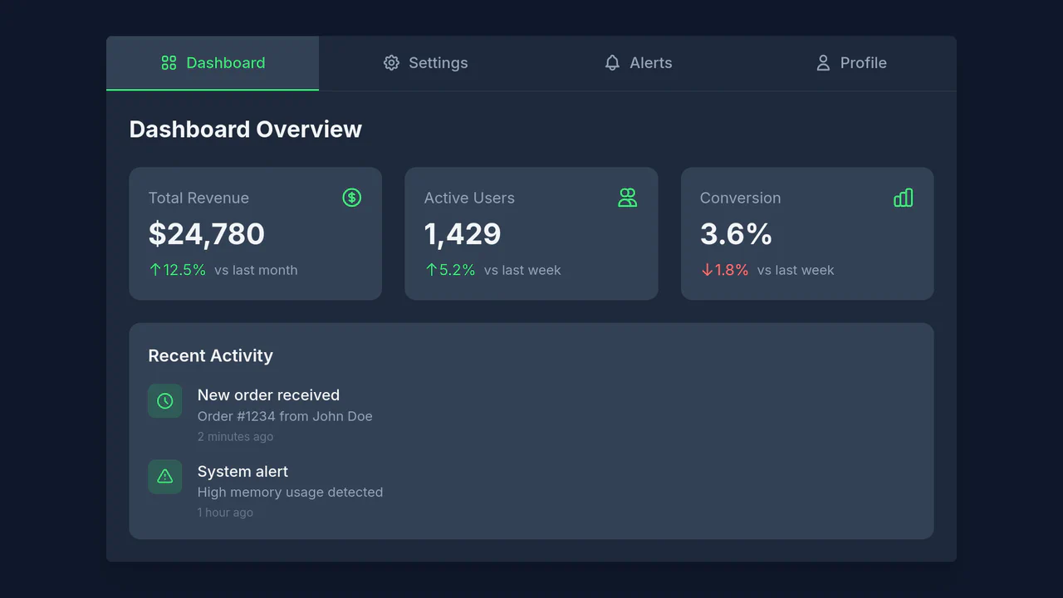Click 'vs last week' under Active Users
1063x598 pixels.
click(522, 270)
